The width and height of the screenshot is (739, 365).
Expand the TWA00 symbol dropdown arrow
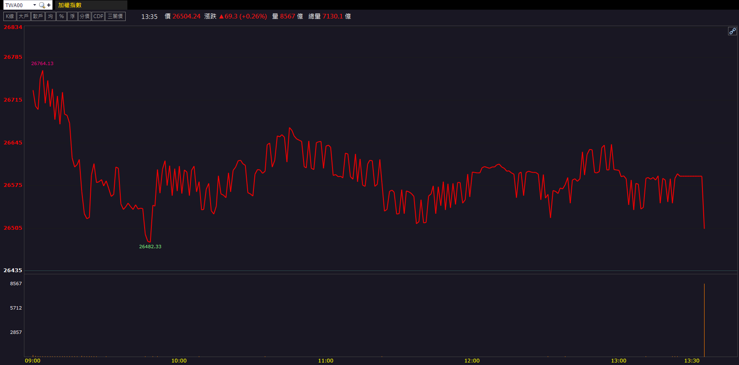[x=34, y=5]
